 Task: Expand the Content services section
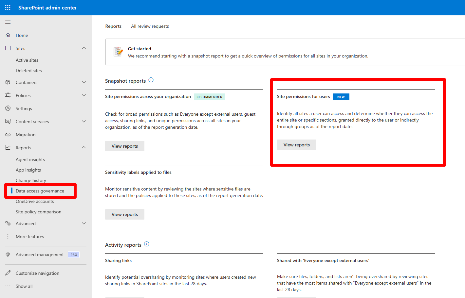(x=84, y=121)
